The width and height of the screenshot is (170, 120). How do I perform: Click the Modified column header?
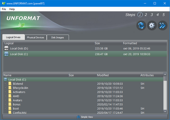click(103, 75)
